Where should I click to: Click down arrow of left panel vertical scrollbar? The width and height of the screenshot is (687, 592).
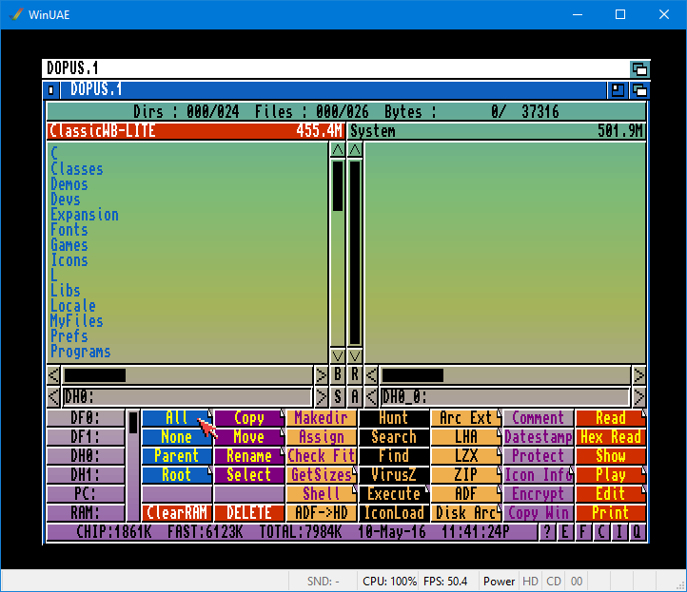point(337,355)
